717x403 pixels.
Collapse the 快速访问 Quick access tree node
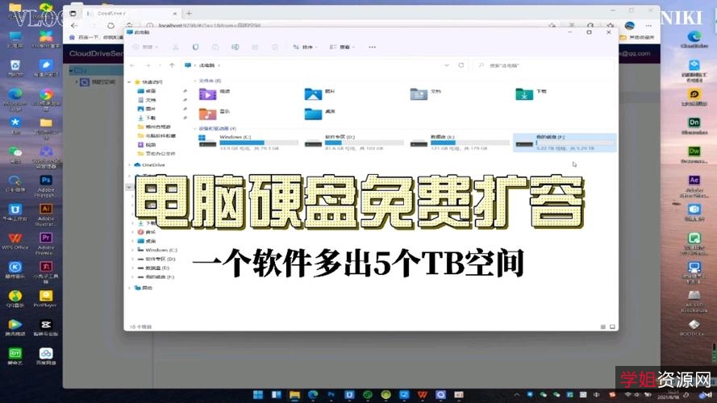(x=129, y=82)
